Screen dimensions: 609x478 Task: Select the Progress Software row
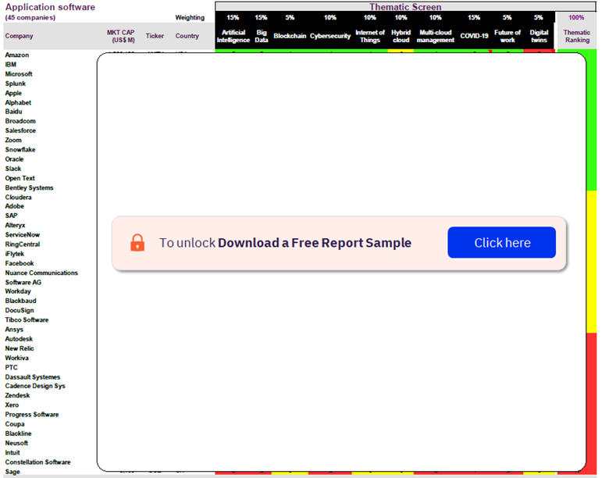(32, 414)
